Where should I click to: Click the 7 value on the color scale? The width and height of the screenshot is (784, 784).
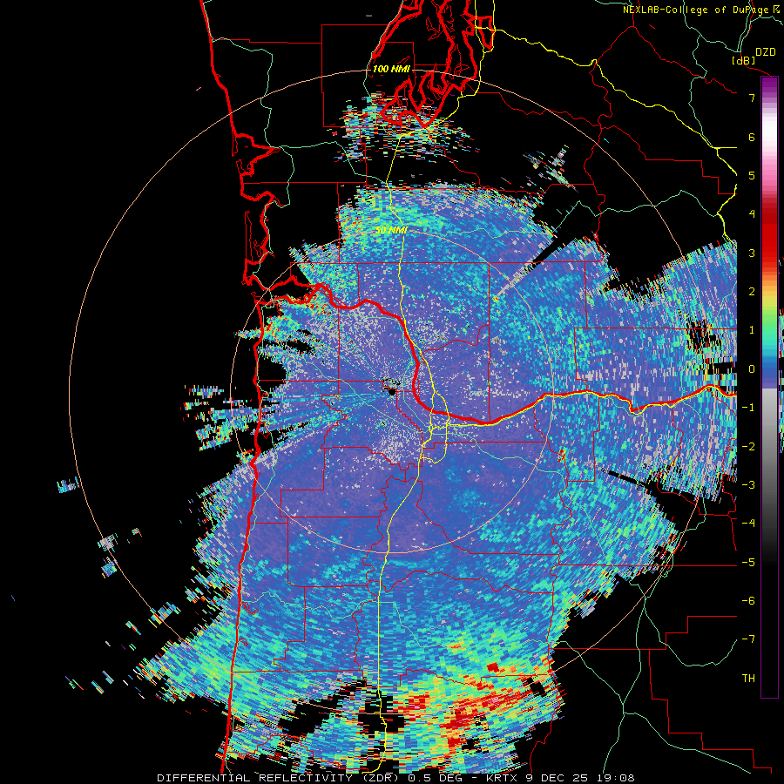pos(752,98)
